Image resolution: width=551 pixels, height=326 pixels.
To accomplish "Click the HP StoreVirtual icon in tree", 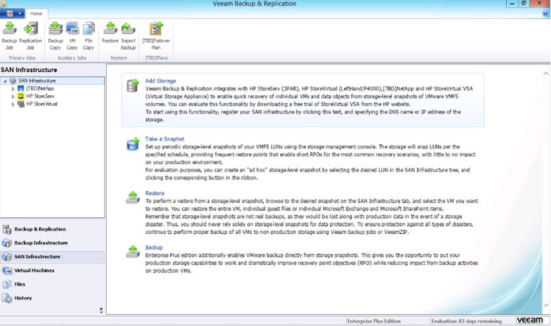I will pos(21,104).
